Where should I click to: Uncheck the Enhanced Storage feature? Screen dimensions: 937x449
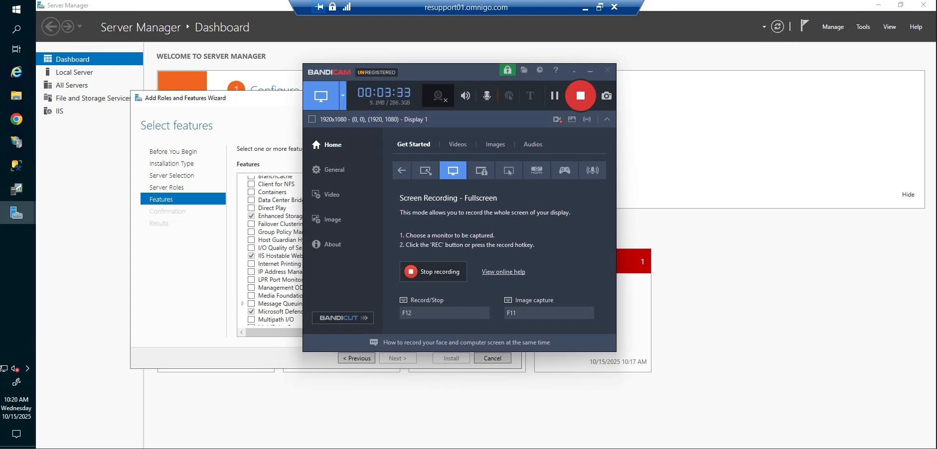[251, 216]
